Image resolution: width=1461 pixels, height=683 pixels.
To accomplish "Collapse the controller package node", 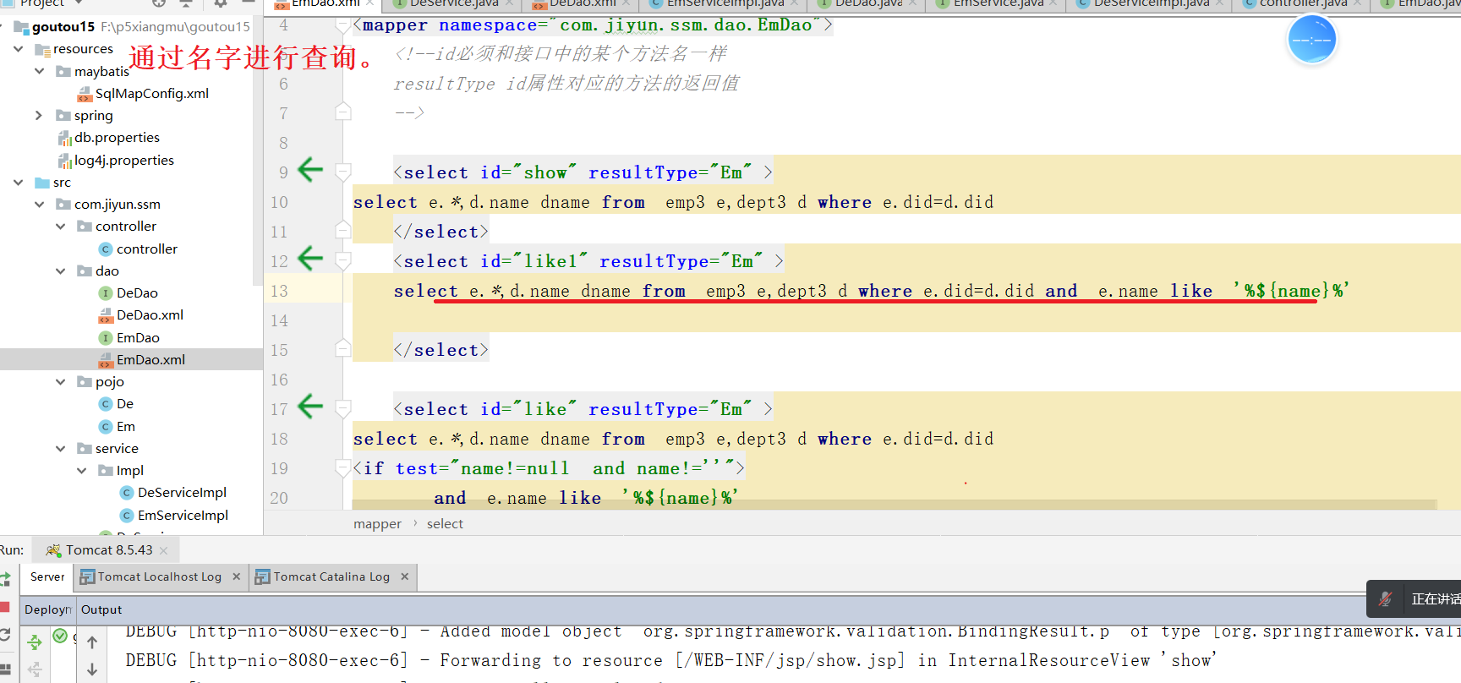I will (x=60, y=226).
